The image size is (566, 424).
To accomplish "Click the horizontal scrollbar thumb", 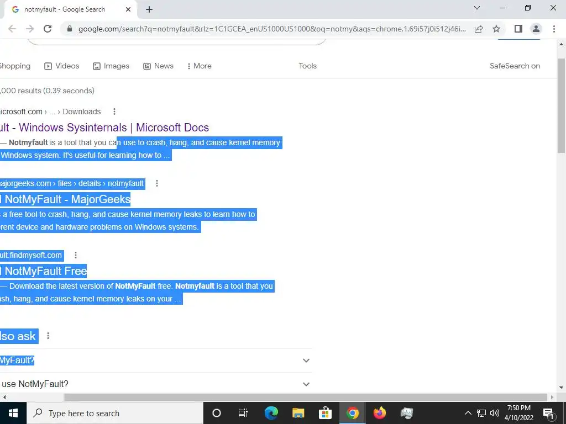I will click(305, 397).
